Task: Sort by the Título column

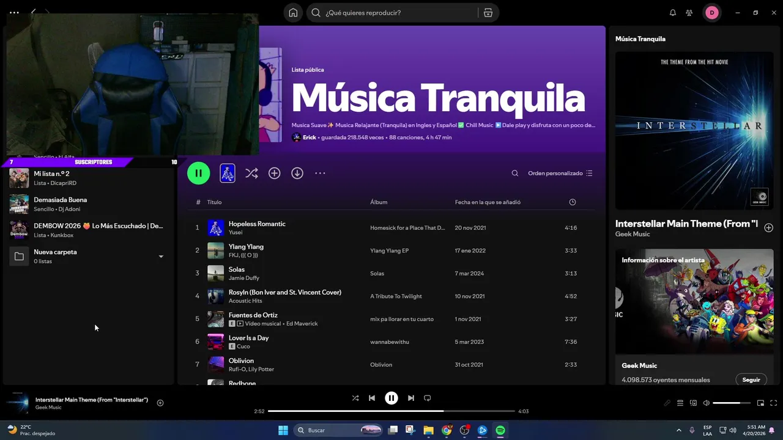Action: tap(214, 202)
